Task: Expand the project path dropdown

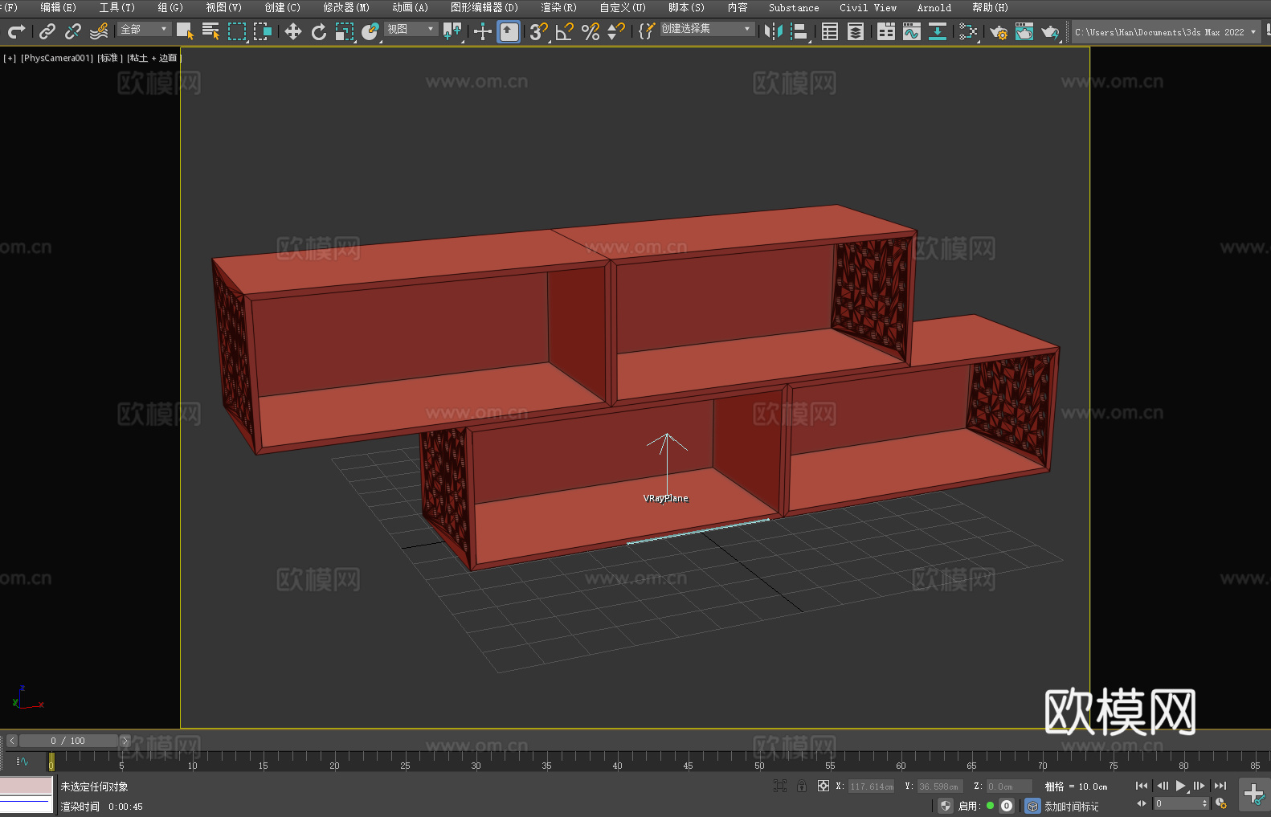Action: 1253,32
